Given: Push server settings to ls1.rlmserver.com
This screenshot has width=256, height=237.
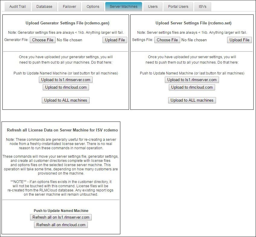Looking at the screenshot, I should pyautogui.click(x=192, y=80).
